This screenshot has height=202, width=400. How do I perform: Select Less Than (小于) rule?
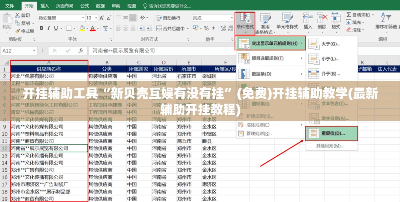coord(331,59)
